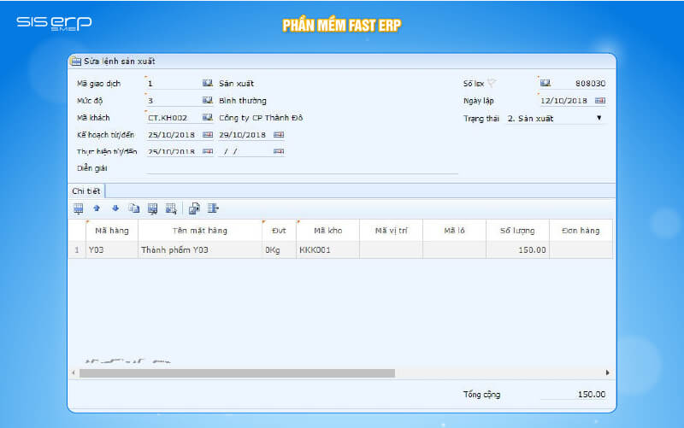Click the Số lượng column header
The height and width of the screenshot is (428, 684).
click(x=517, y=231)
